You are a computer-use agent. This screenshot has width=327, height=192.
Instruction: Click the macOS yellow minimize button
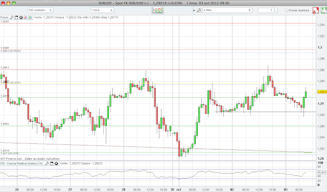point(8,3)
